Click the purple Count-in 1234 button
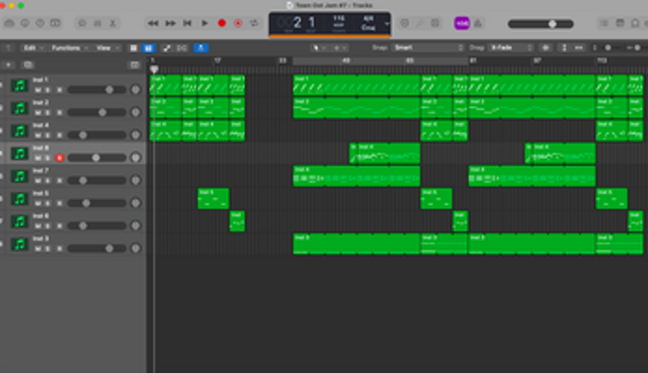This screenshot has height=373, width=648. 461,23
